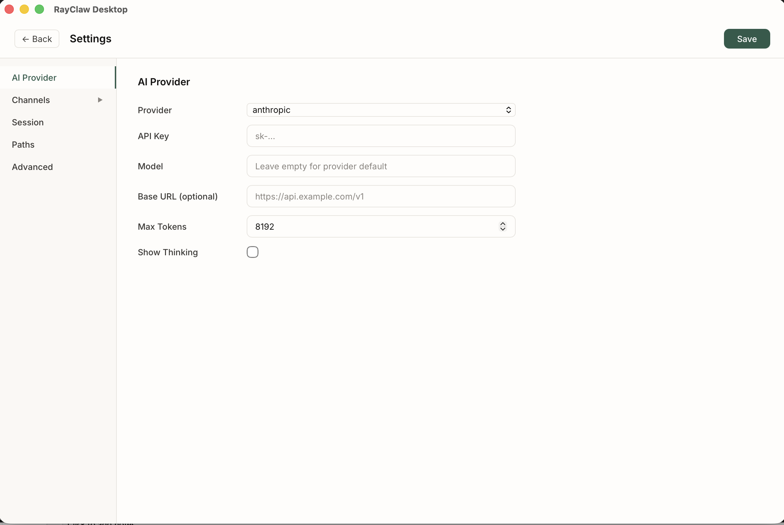
Task: Click the Model field placeholder input
Action: click(x=381, y=166)
